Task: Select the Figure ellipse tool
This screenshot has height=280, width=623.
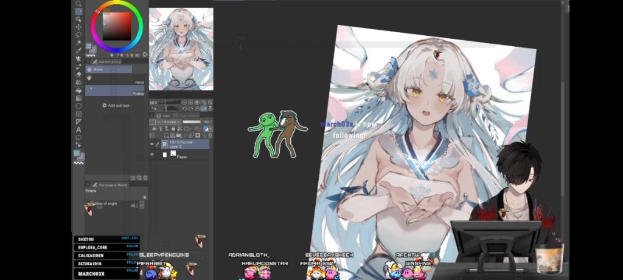Action: click(78, 106)
